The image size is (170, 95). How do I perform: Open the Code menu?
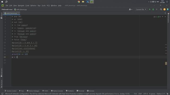coord(27,6)
